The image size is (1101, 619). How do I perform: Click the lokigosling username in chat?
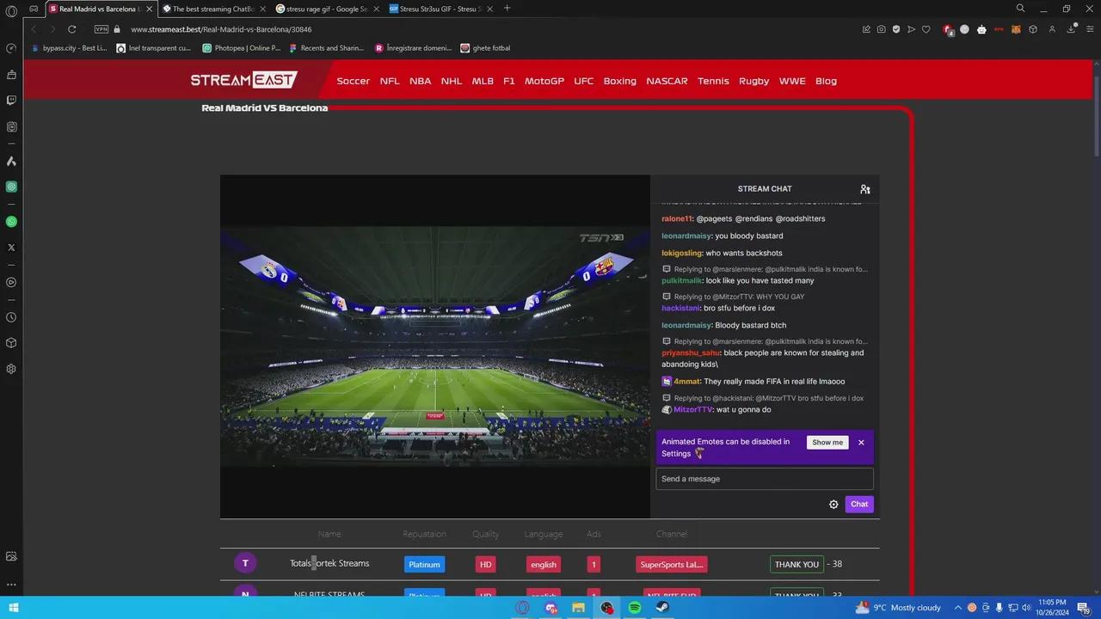click(x=682, y=254)
